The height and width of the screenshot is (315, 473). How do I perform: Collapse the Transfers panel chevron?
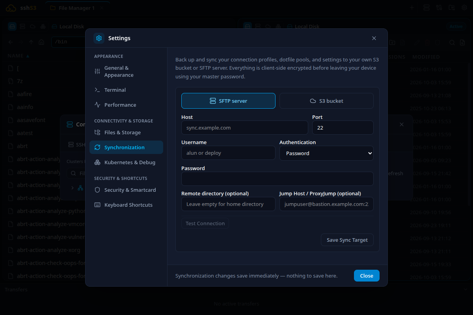pos(465,289)
